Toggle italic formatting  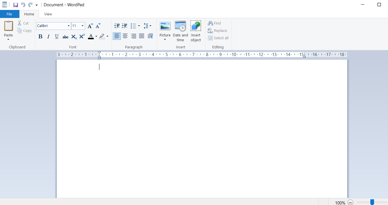48,36
